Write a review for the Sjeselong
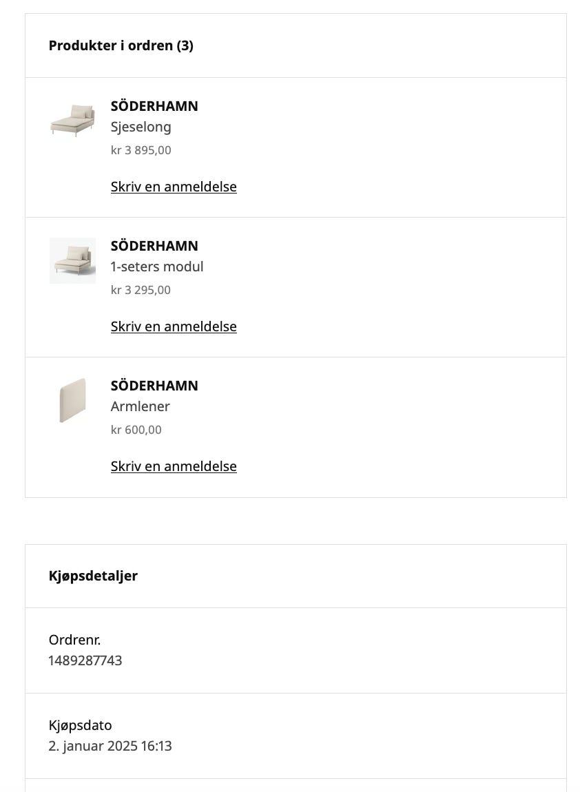This screenshot has width=580, height=792. [174, 187]
